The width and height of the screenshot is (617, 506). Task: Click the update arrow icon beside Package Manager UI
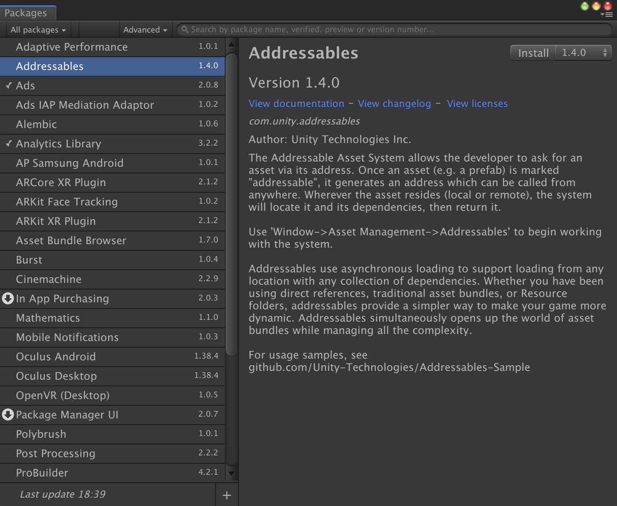(x=8, y=414)
